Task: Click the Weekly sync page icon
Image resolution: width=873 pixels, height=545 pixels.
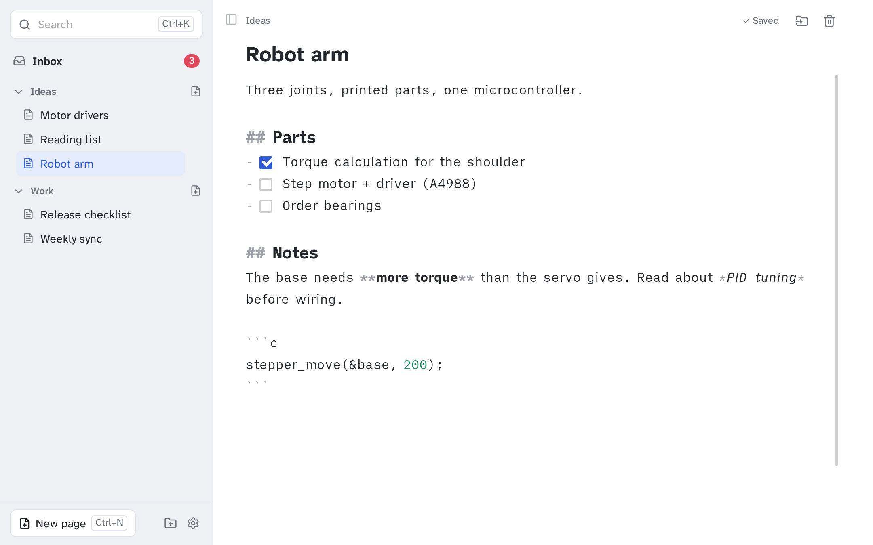Action: [28, 239]
